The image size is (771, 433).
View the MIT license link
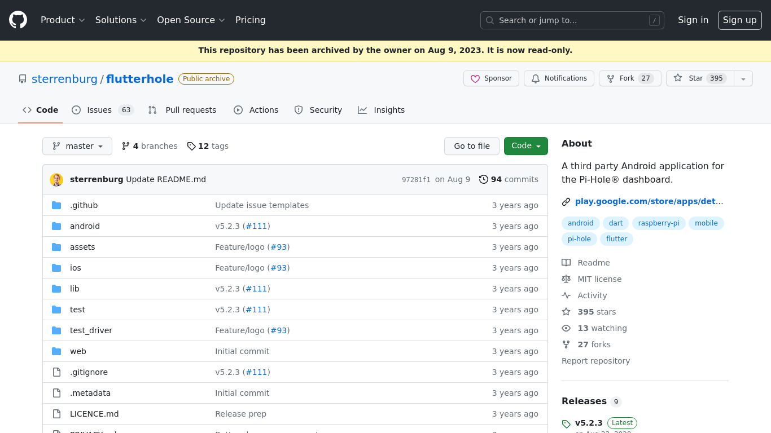click(592, 279)
